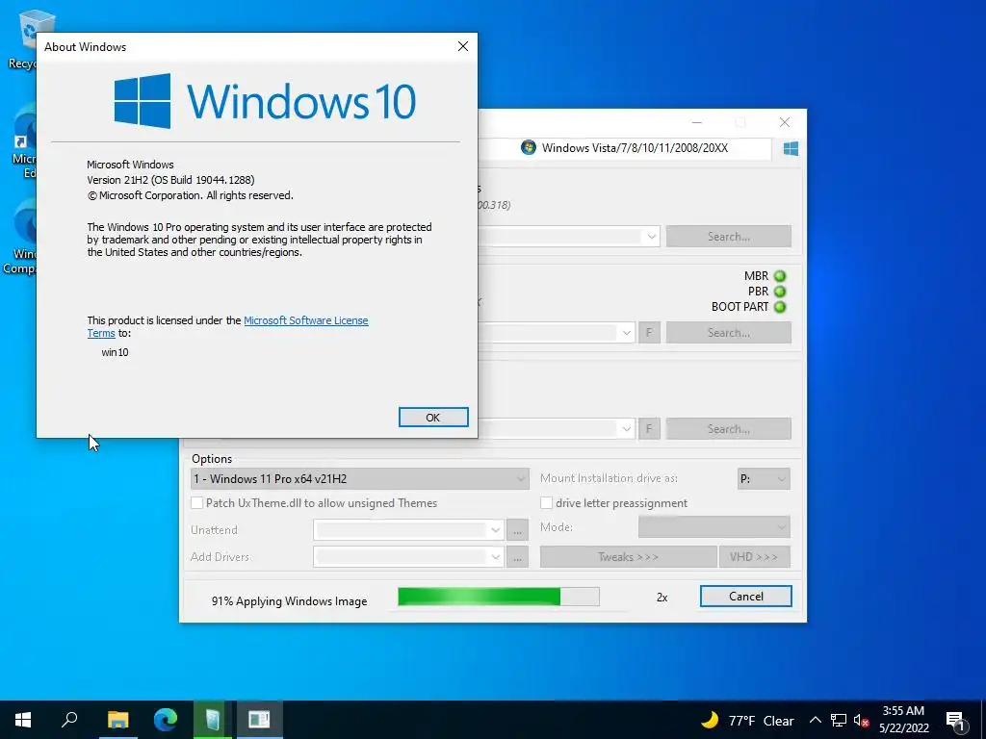Click the topmost Search... button in WinNTSetup
986x739 pixels.
729,237
